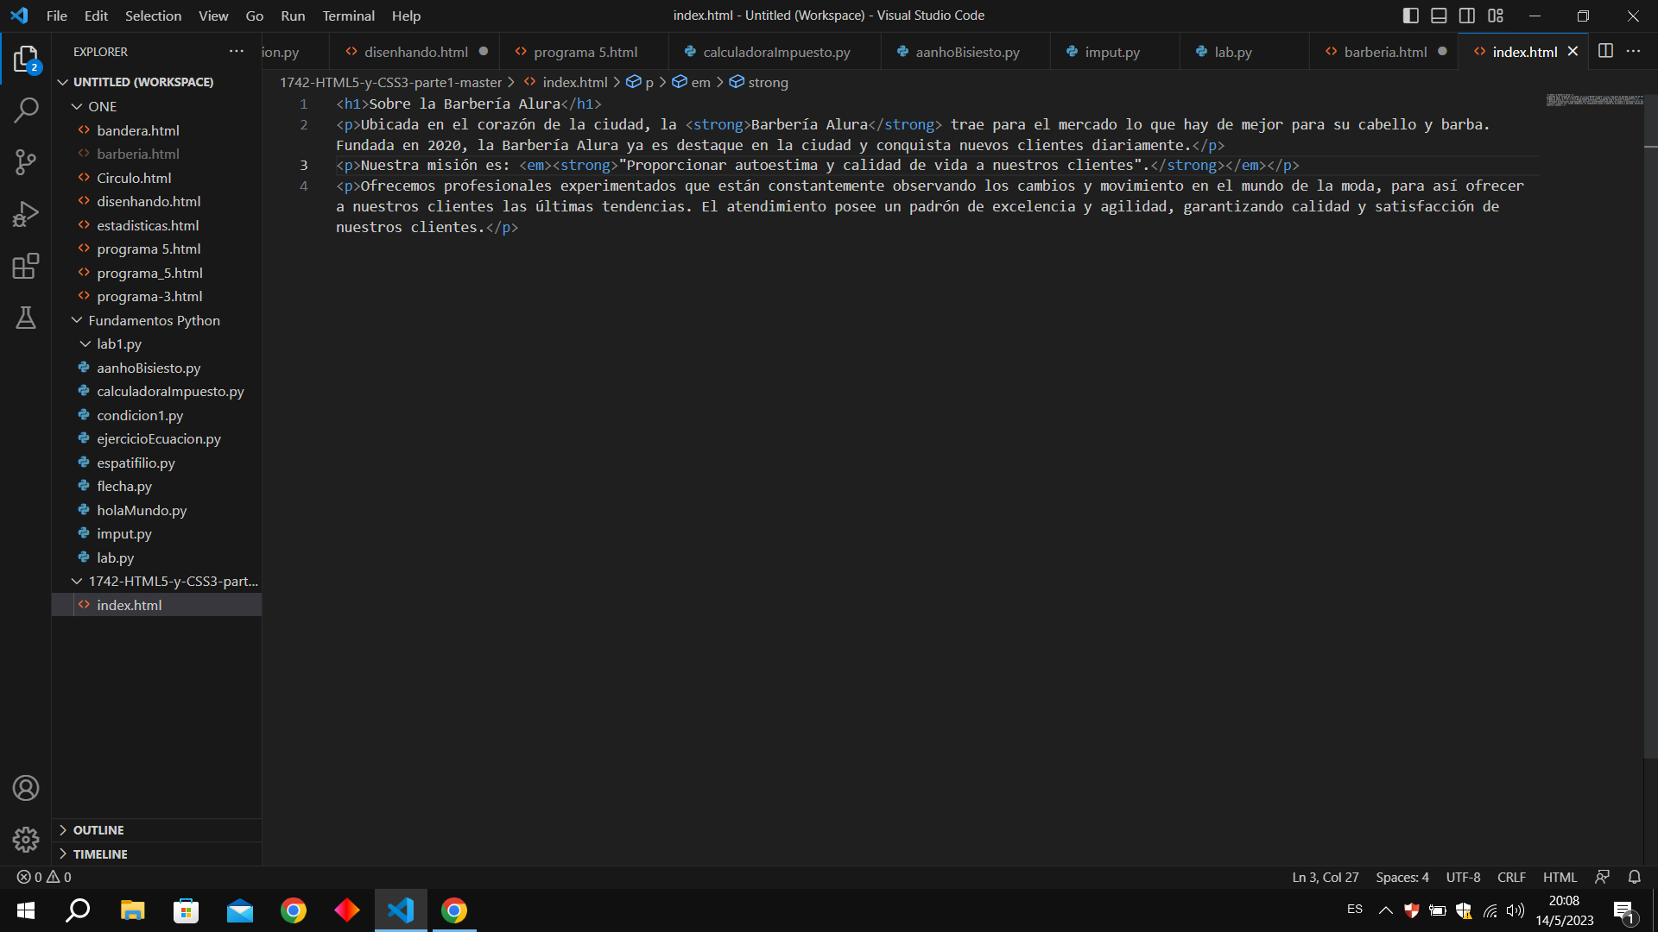Collapse UNTITLED (WORKSPACE) section

pyautogui.click(x=62, y=82)
